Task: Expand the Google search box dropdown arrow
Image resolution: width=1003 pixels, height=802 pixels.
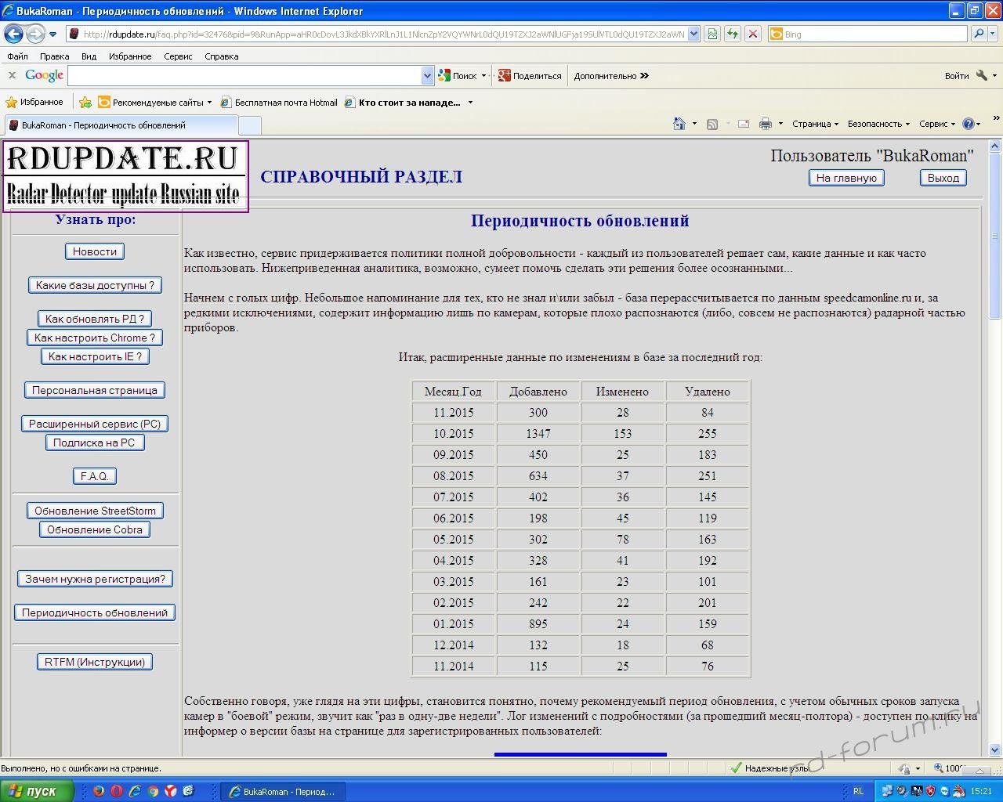Action: pyautogui.click(x=427, y=76)
